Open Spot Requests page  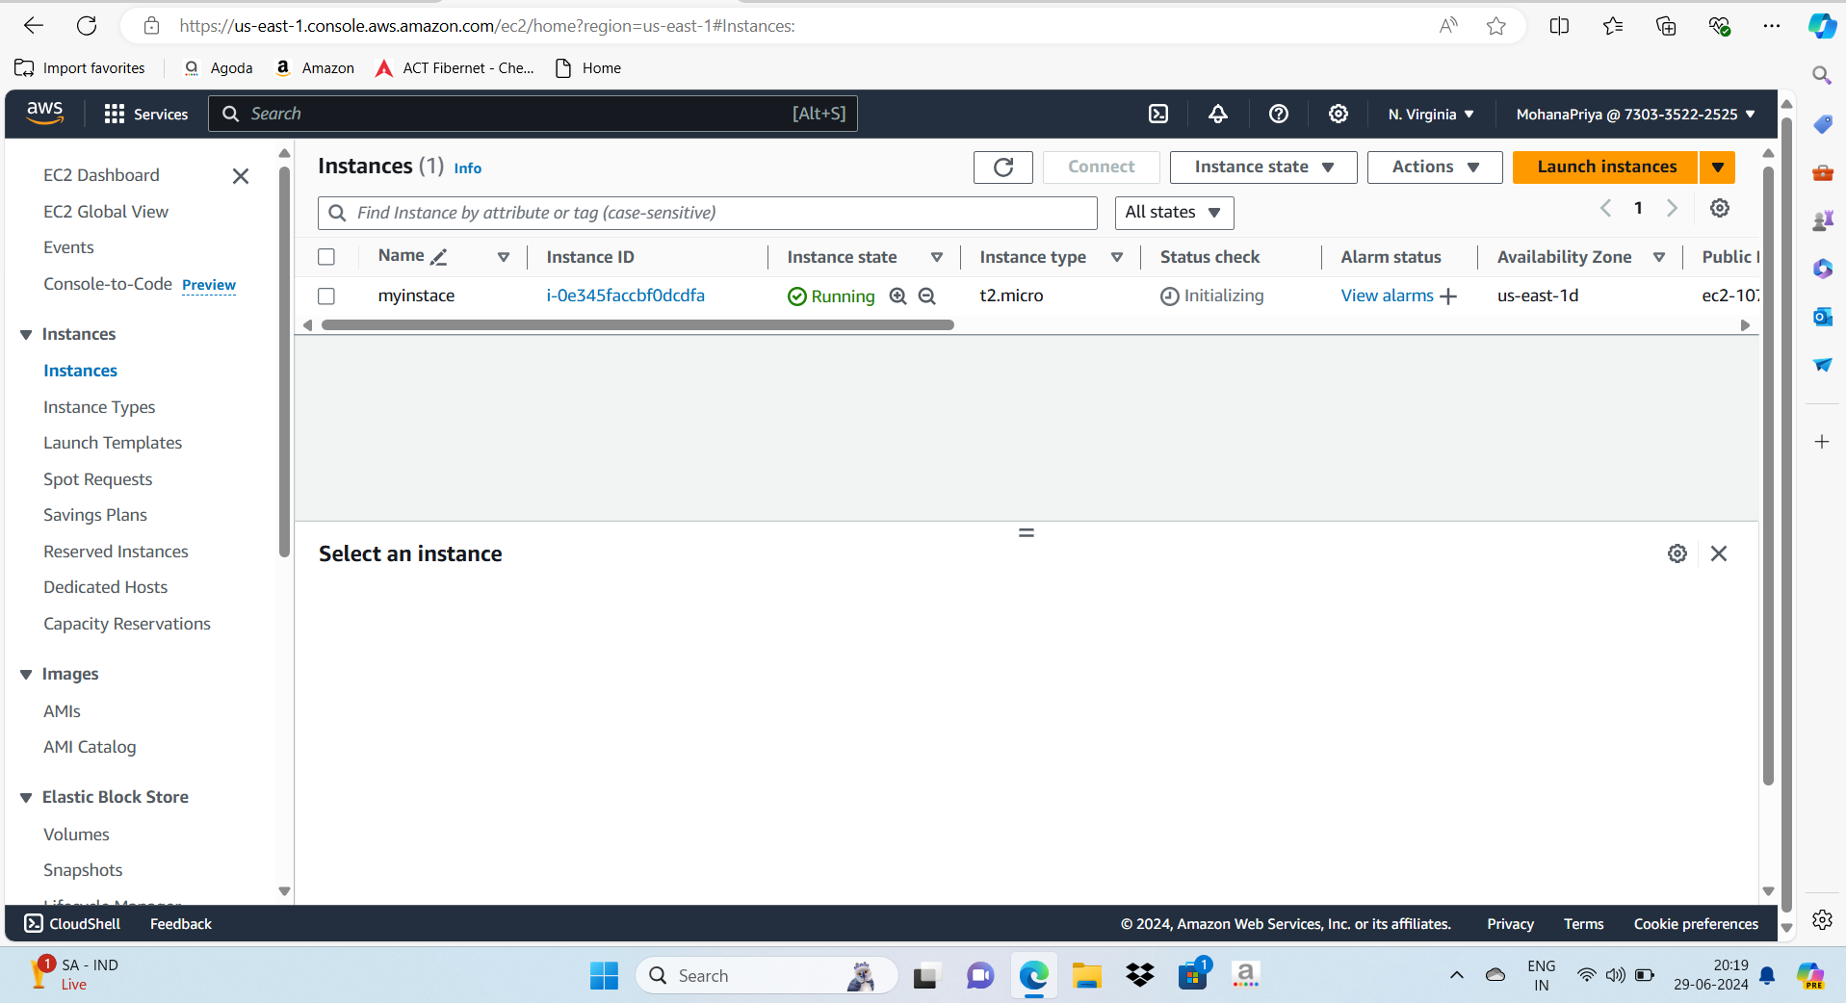tap(98, 479)
